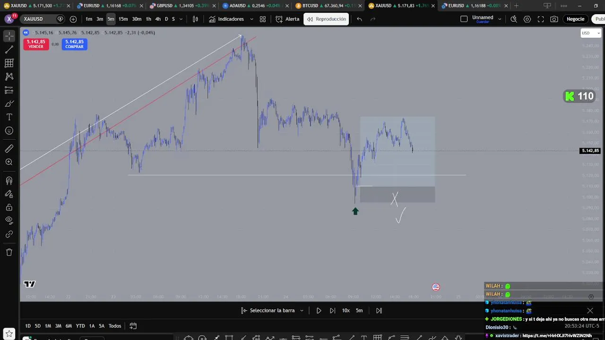Select the 1h timeframe

[148, 19]
